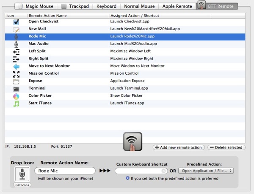Click the Launch Checkvist.app assigned action
The width and height of the screenshot is (254, 194).
(x=130, y=22)
